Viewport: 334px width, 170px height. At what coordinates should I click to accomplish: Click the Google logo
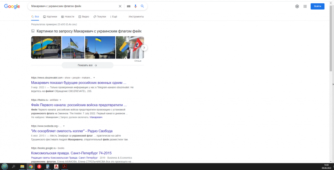click(x=12, y=6)
